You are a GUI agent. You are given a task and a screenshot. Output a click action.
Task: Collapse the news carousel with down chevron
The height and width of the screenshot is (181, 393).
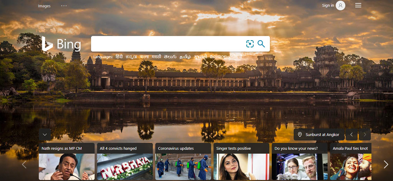pyautogui.click(x=45, y=134)
